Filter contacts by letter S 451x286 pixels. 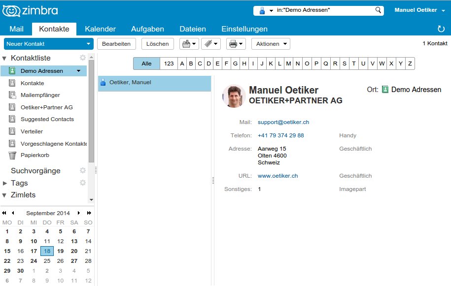point(345,64)
